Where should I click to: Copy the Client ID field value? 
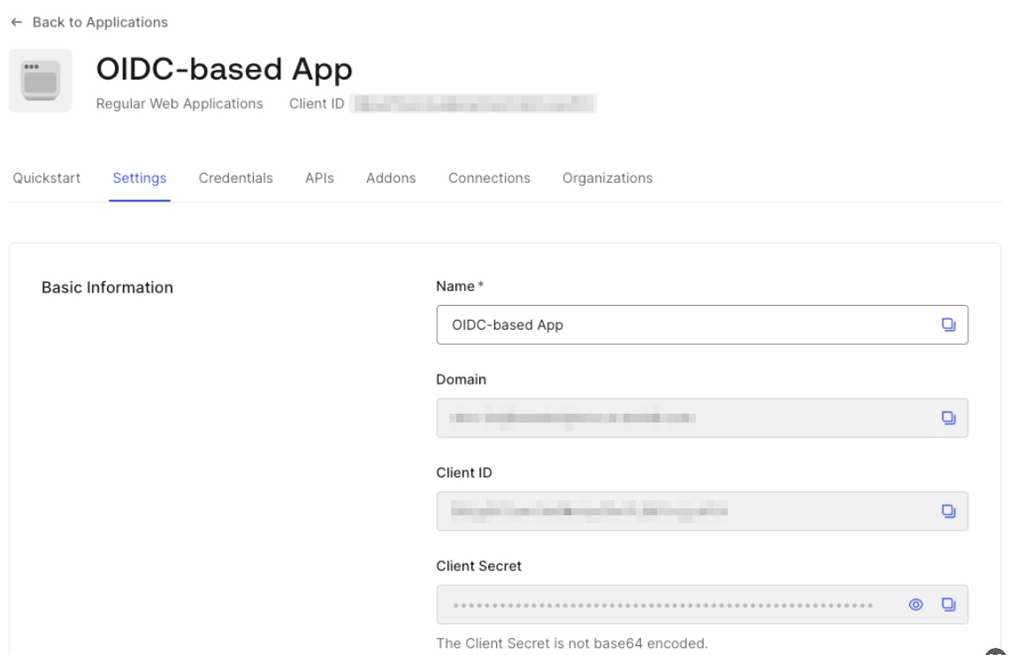(x=948, y=511)
